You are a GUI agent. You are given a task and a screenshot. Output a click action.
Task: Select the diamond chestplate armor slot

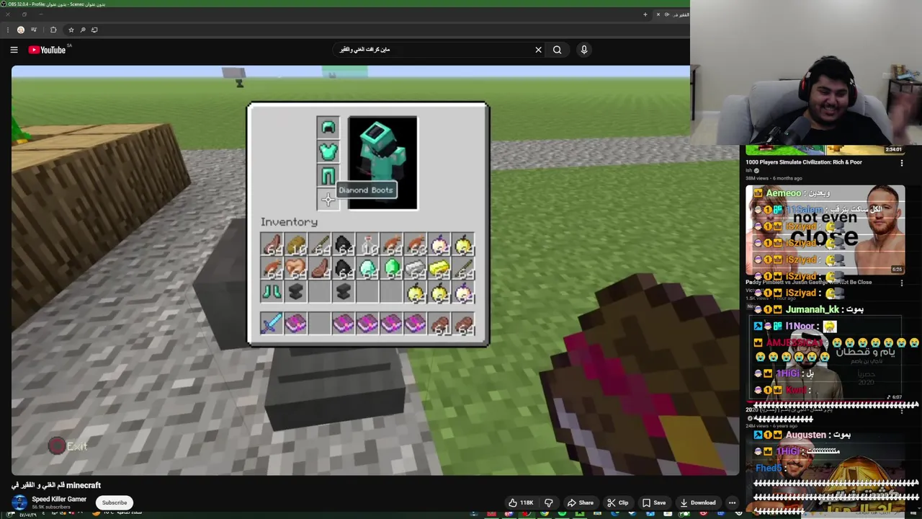click(328, 151)
